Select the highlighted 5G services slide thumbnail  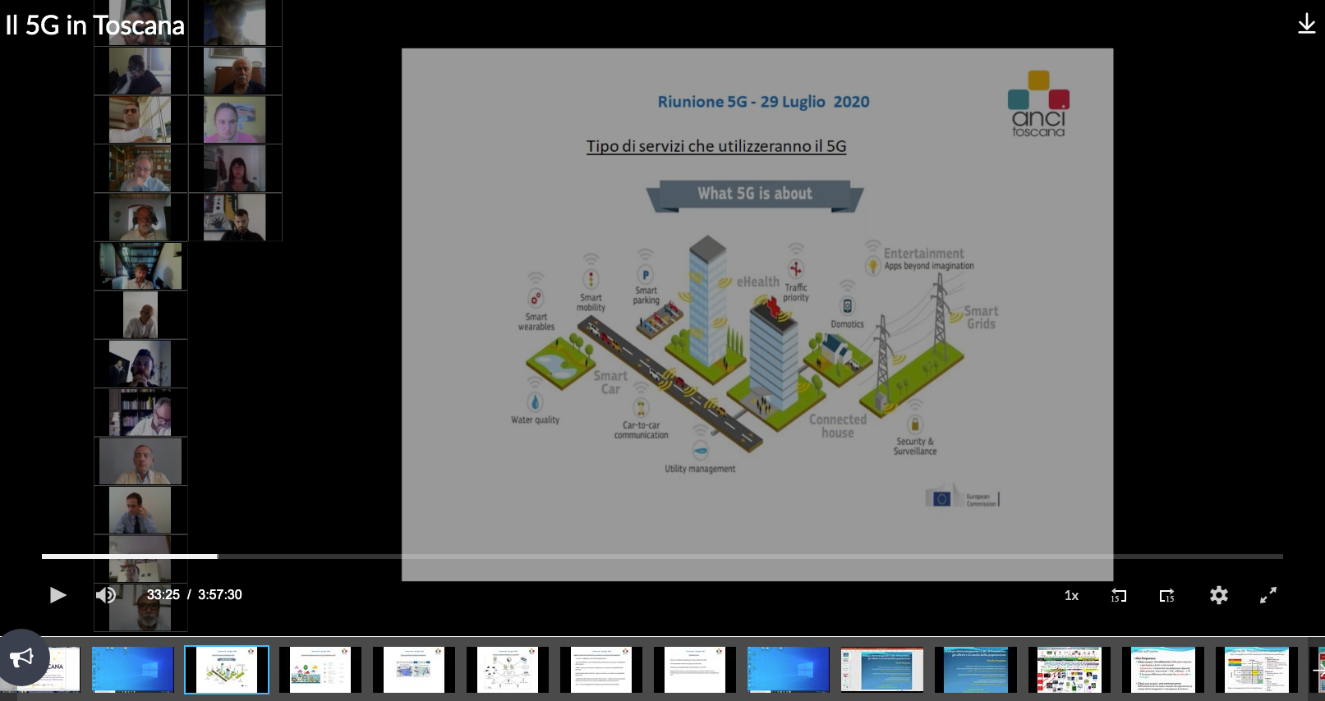pyautogui.click(x=227, y=670)
